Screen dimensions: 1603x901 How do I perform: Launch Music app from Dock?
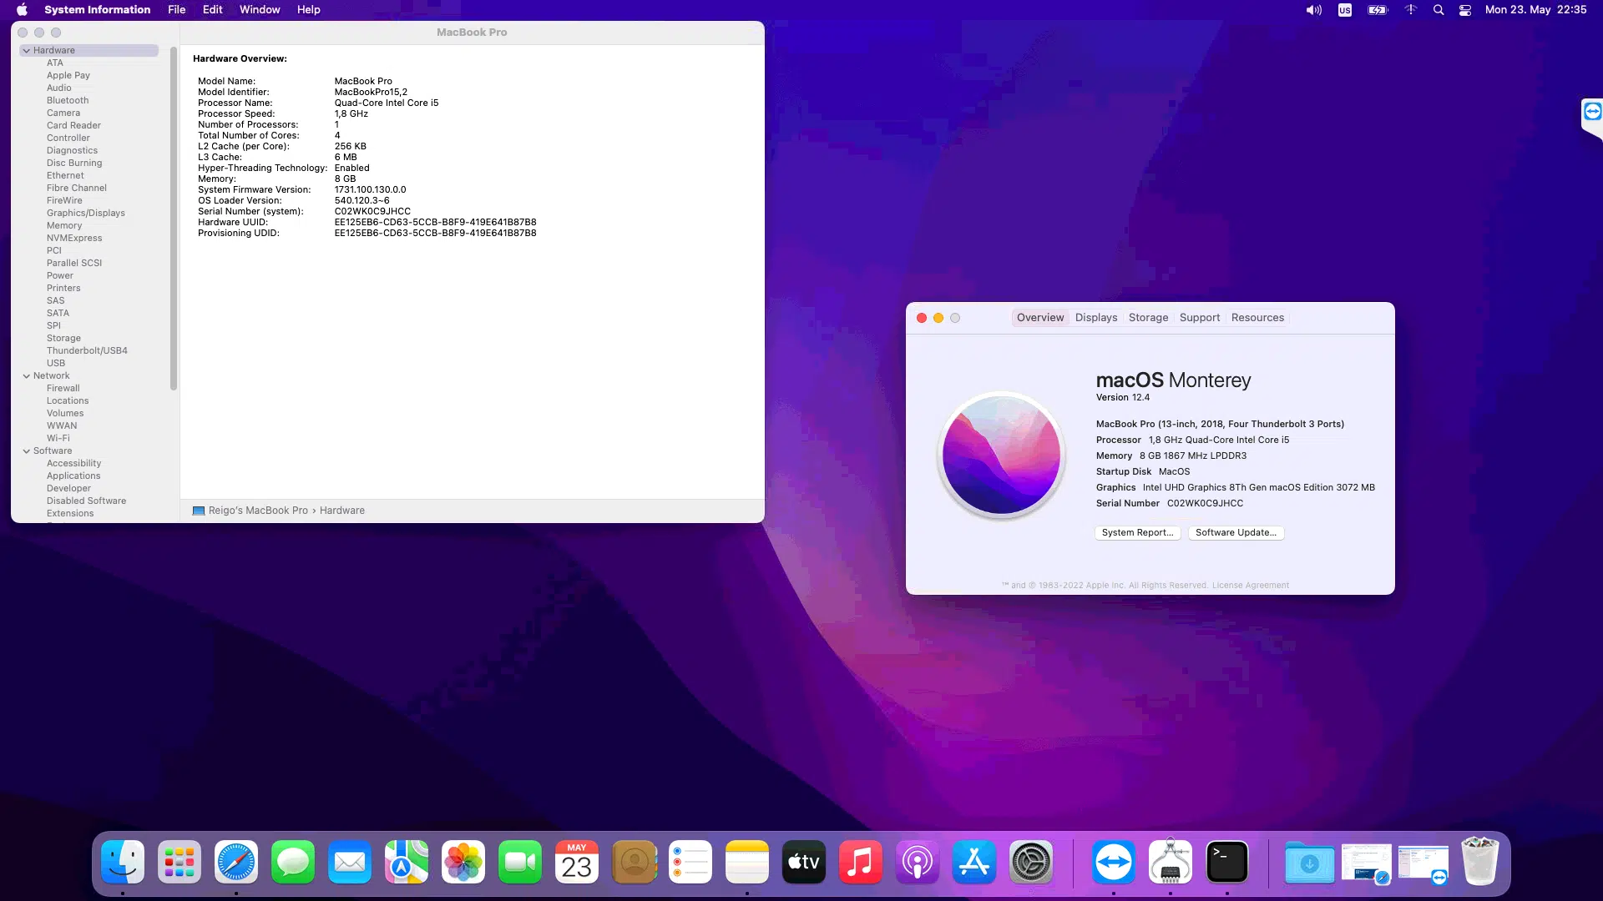click(861, 862)
